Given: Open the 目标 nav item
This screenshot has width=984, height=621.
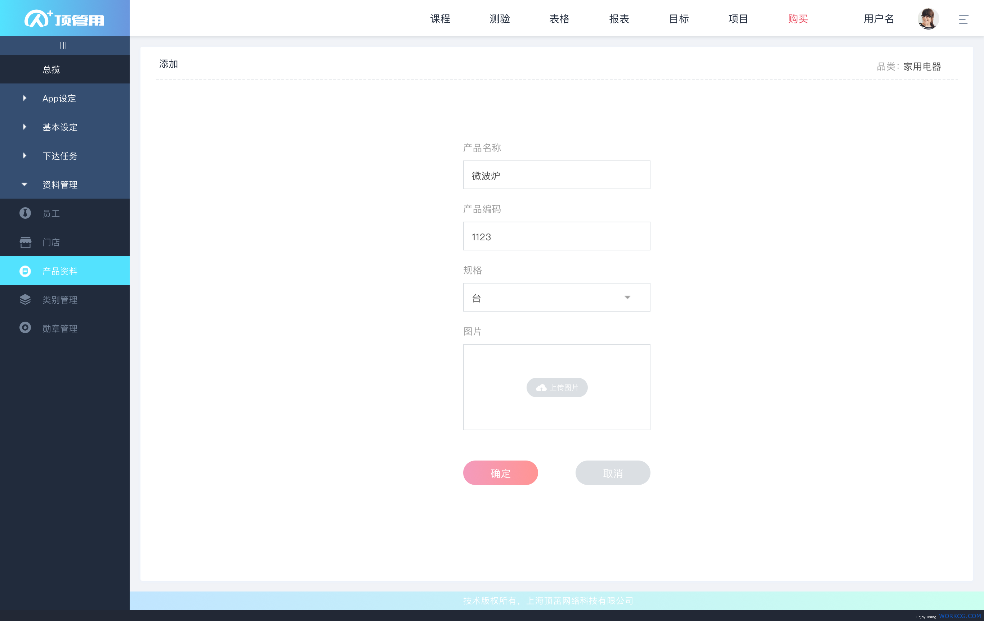Looking at the screenshot, I should (679, 19).
